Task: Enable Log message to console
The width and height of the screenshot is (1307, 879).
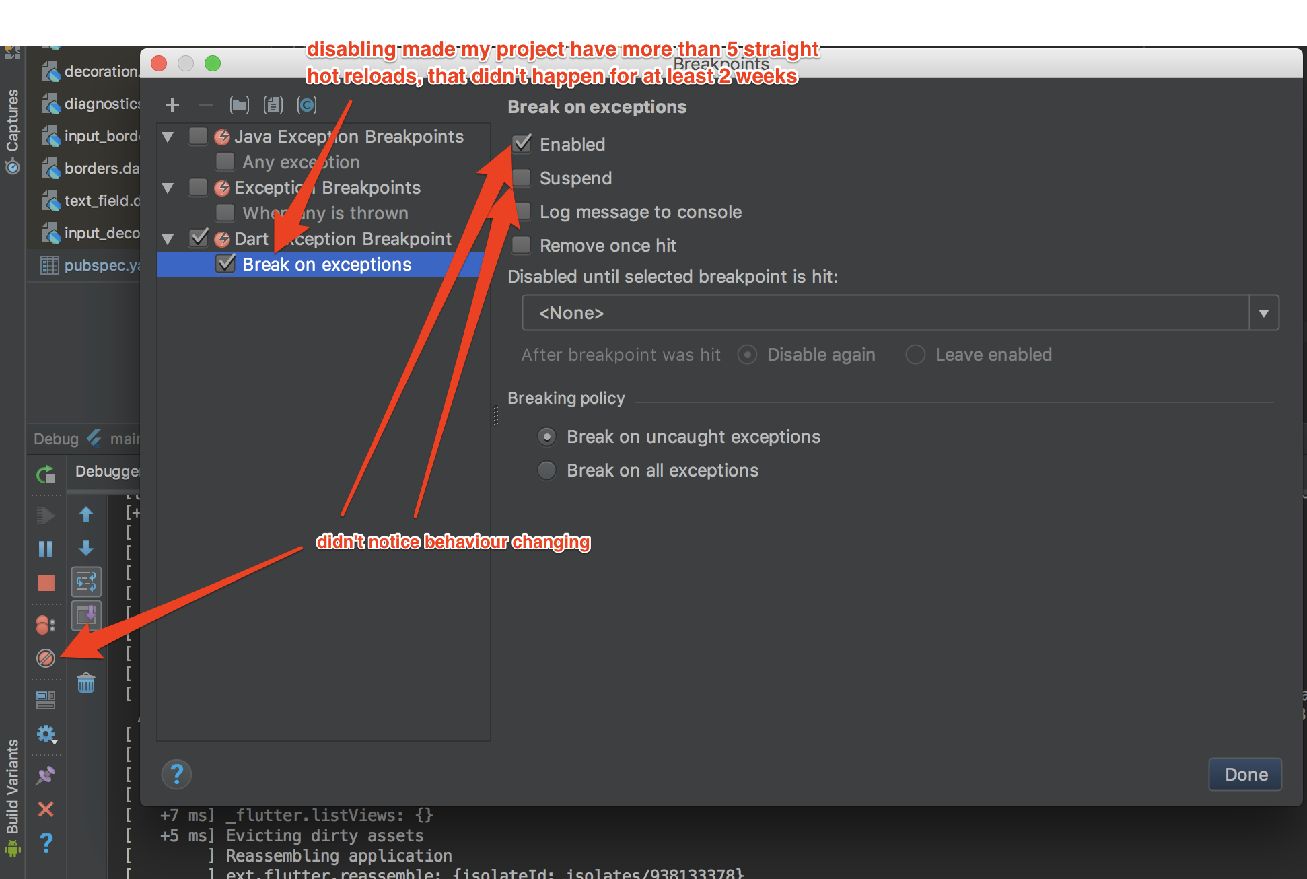Action: point(522,211)
